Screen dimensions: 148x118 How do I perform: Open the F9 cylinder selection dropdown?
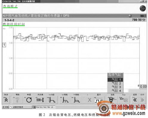pos(112,100)
